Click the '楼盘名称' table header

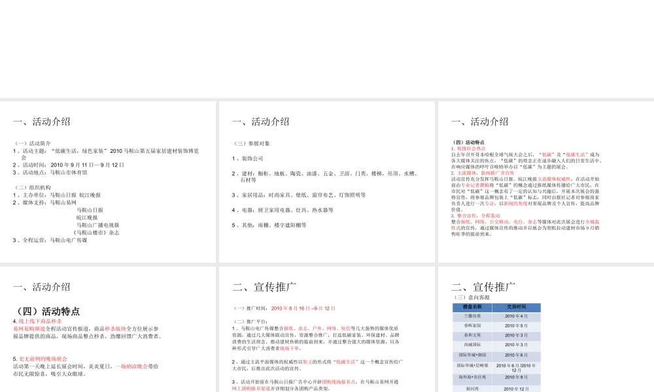(x=472, y=307)
